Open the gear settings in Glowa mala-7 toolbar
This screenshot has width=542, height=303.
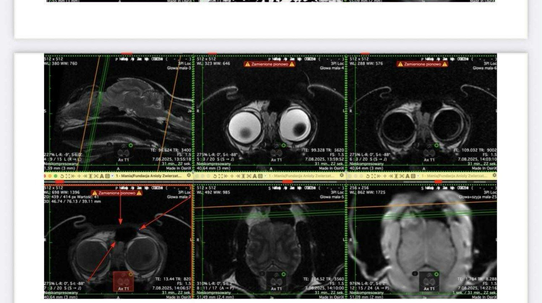click(189, 175)
